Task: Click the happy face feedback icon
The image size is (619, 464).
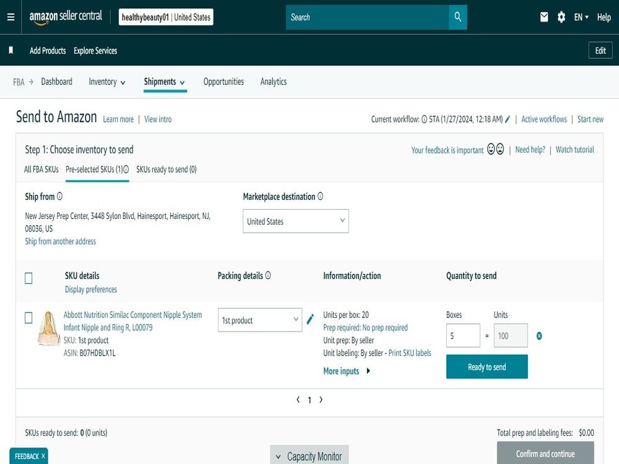Action: [x=491, y=149]
